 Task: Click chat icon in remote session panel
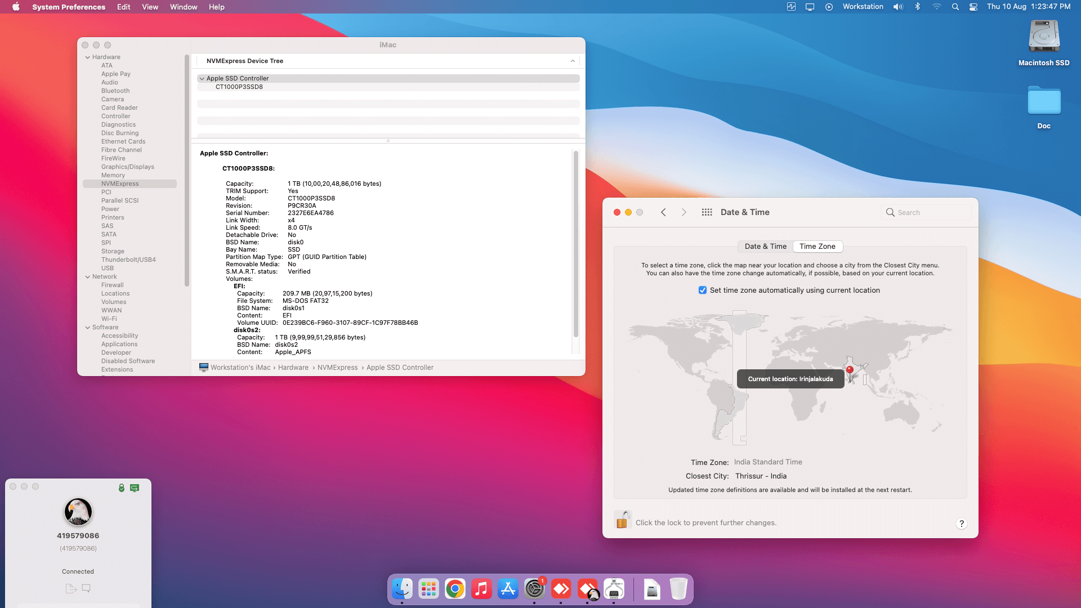click(86, 588)
